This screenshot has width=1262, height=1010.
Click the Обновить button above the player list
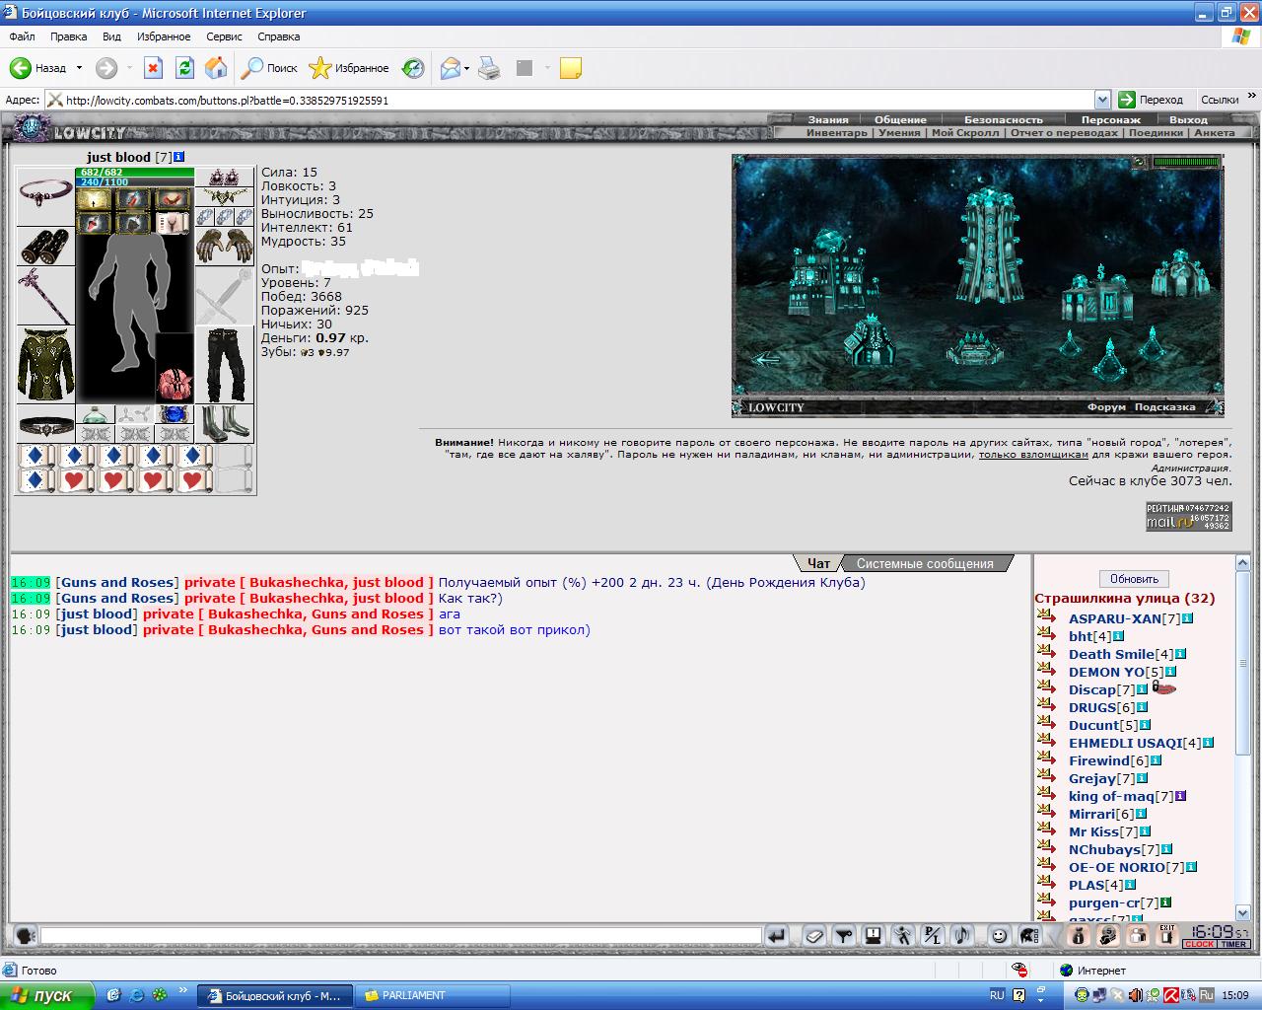coord(1134,579)
